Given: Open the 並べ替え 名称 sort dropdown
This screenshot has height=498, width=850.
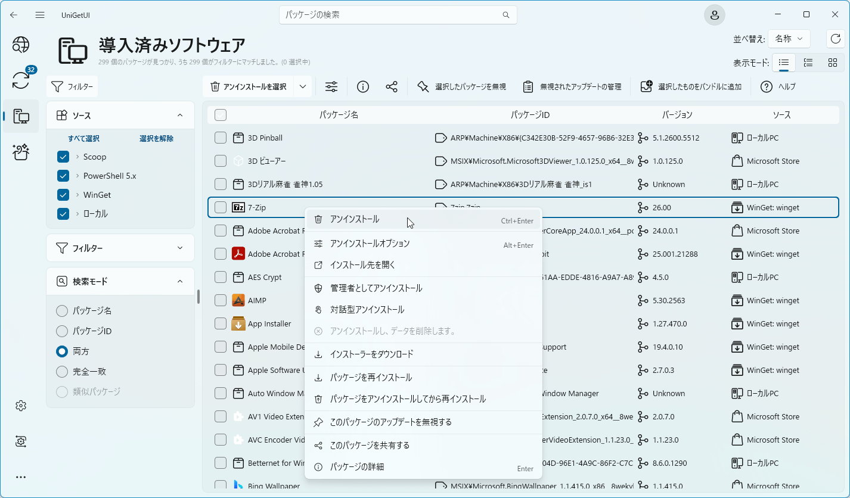Looking at the screenshot, I should coord(789,39).
